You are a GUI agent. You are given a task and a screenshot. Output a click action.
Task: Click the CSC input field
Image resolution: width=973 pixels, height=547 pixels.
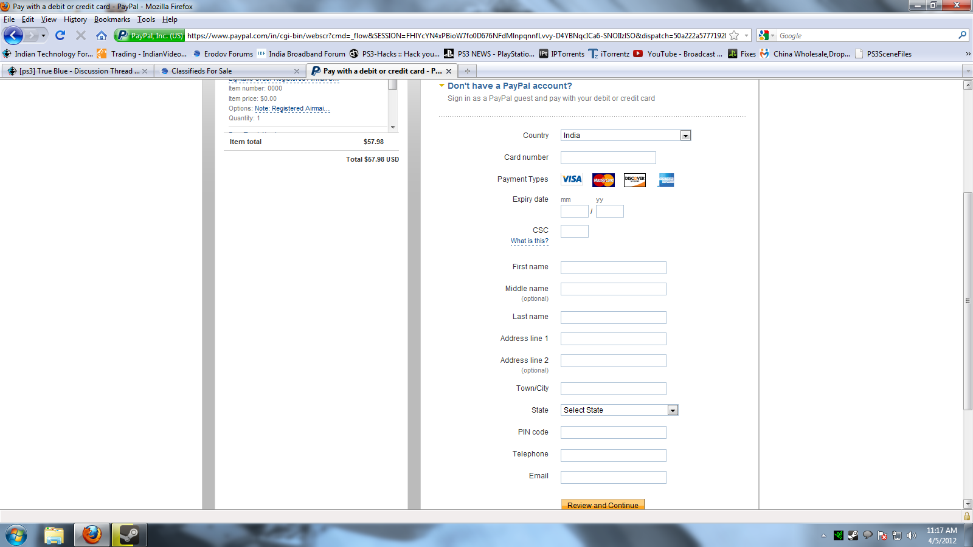575,231
